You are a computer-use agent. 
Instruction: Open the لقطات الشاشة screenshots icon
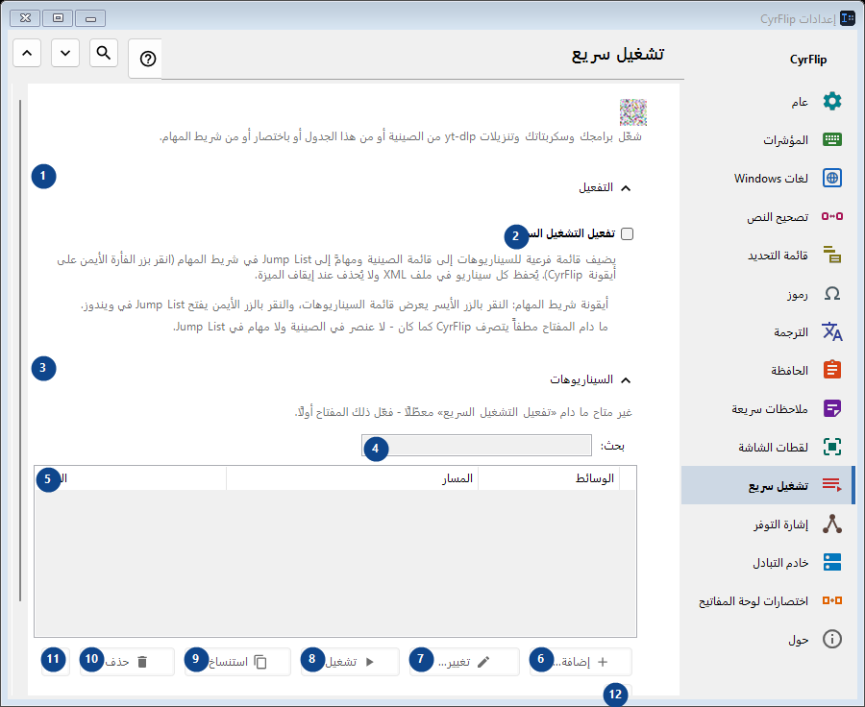[832, 447]
